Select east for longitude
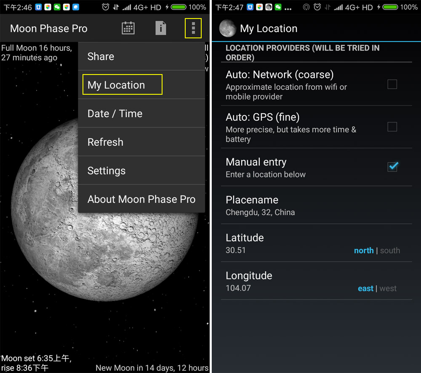 coord(365,288)
